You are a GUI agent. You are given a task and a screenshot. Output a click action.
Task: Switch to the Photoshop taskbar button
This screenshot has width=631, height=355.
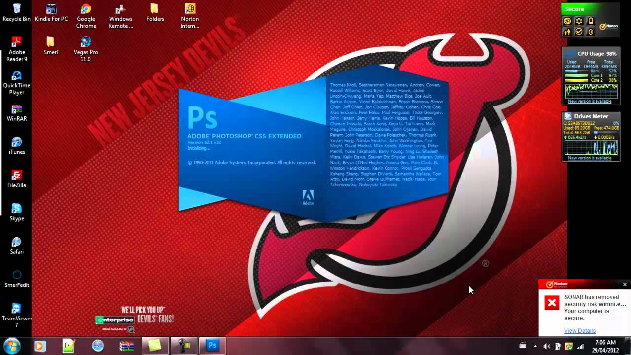[212, 346]
